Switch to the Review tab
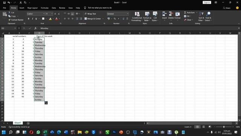 click(62, 8)
